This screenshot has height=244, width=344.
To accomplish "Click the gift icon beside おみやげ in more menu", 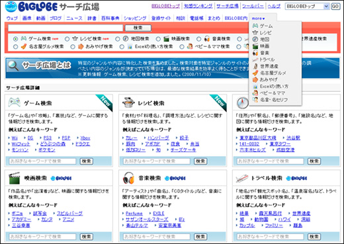I will [255, 79].
